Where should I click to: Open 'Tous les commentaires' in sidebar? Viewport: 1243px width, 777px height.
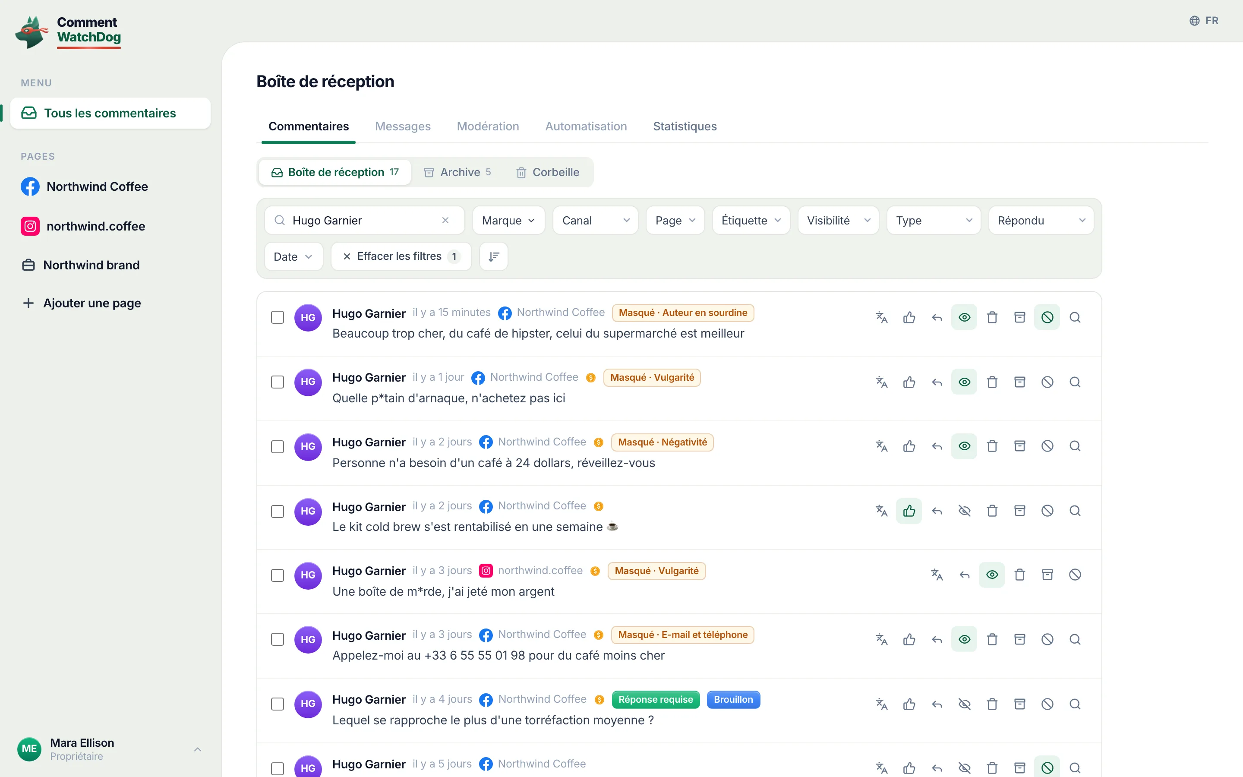110,113
